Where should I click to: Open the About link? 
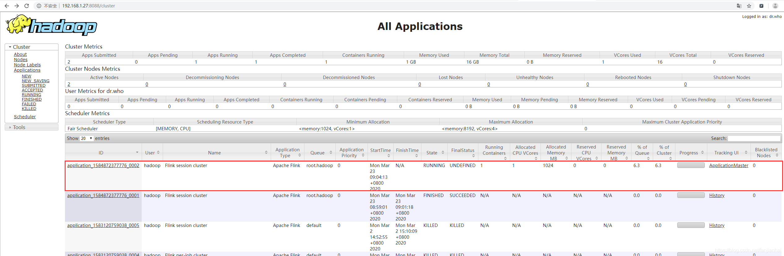coord(20,54)
